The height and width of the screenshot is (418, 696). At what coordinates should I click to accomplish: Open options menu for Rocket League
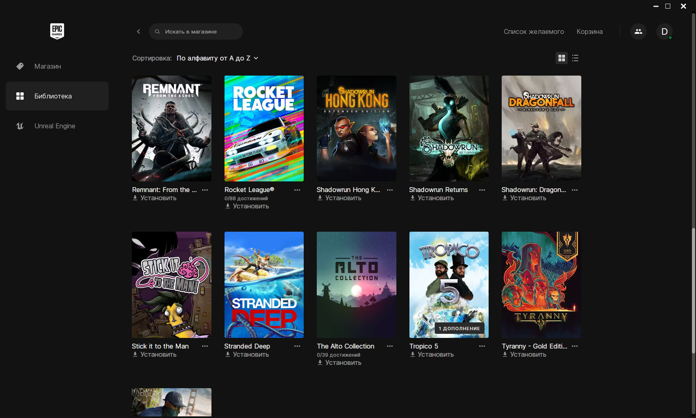pyautogui.click(x=297, y=190)
